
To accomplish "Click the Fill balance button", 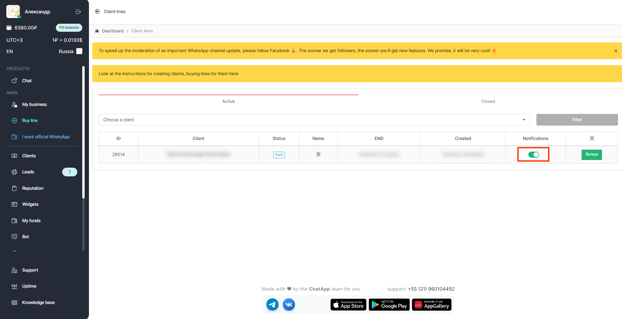I will 69,28.
